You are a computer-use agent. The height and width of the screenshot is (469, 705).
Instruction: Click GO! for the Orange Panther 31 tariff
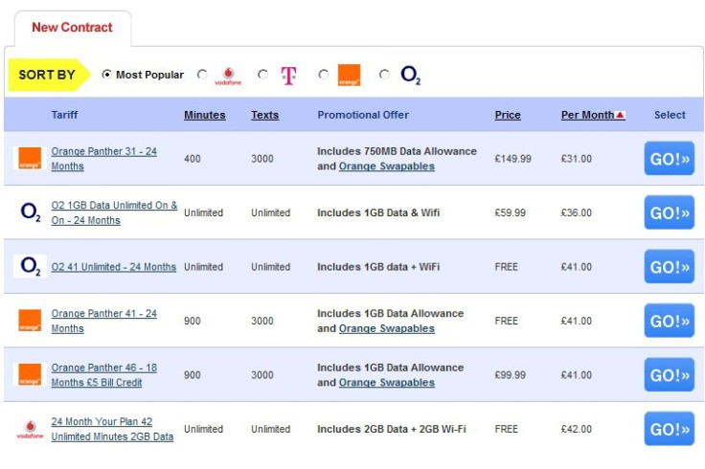click(x=669, y=159)
